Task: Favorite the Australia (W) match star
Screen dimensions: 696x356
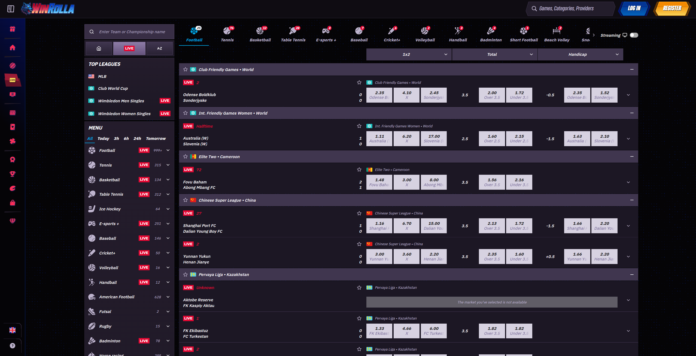Action: (x=359, y=126)
